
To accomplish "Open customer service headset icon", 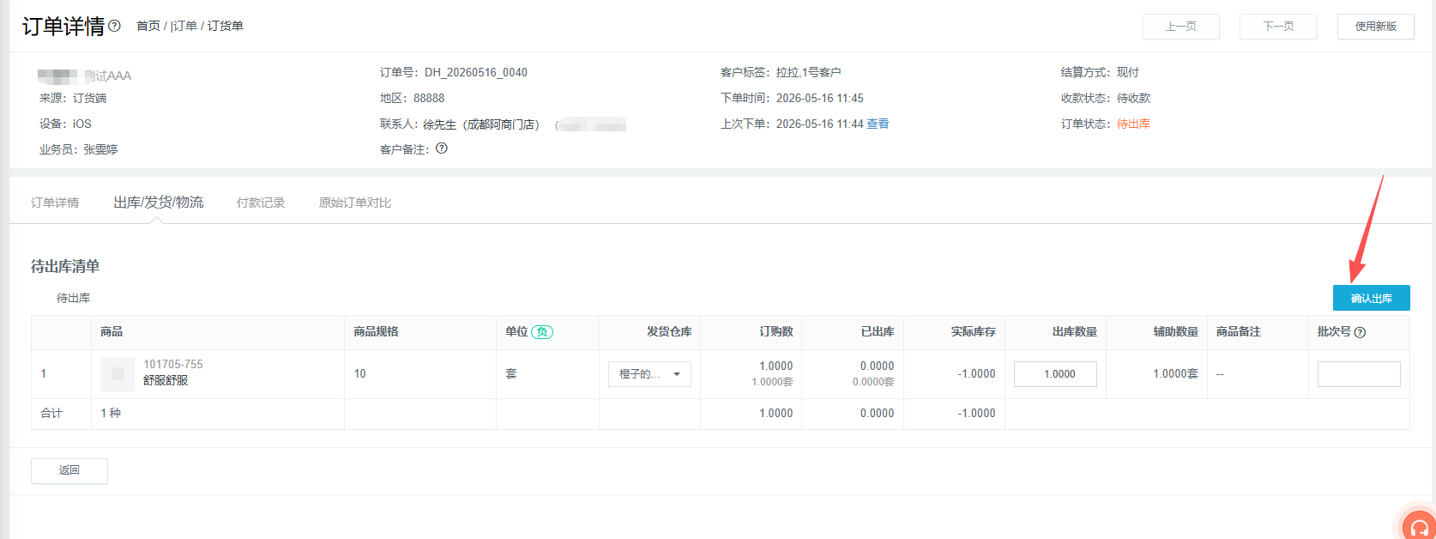I will [1419, 527].
